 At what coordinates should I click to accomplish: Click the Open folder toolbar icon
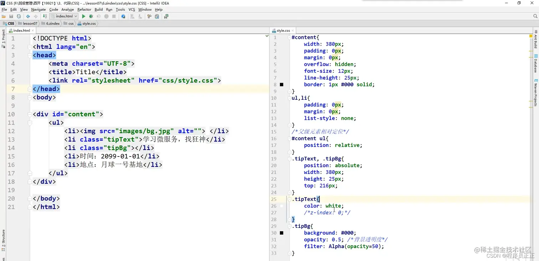pyautogui.click(x=4, y=16)
